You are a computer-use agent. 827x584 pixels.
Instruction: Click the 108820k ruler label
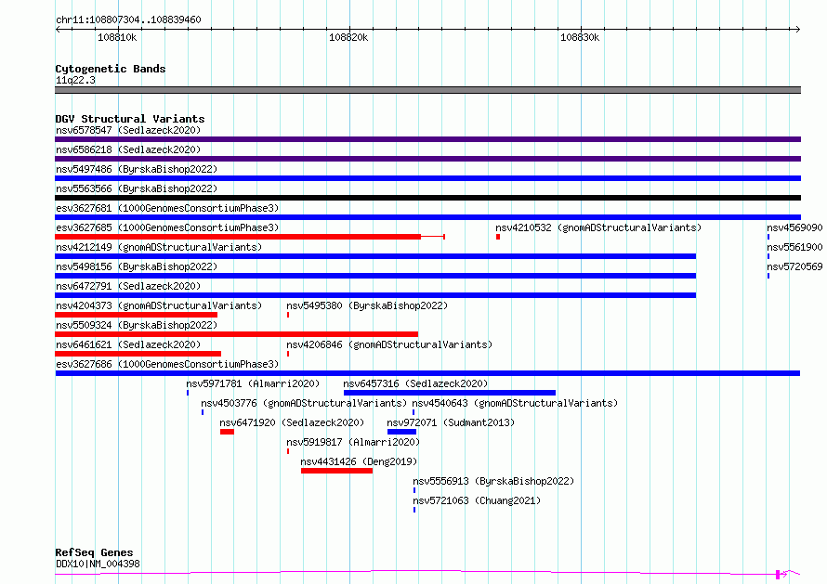tap(348, 37)
